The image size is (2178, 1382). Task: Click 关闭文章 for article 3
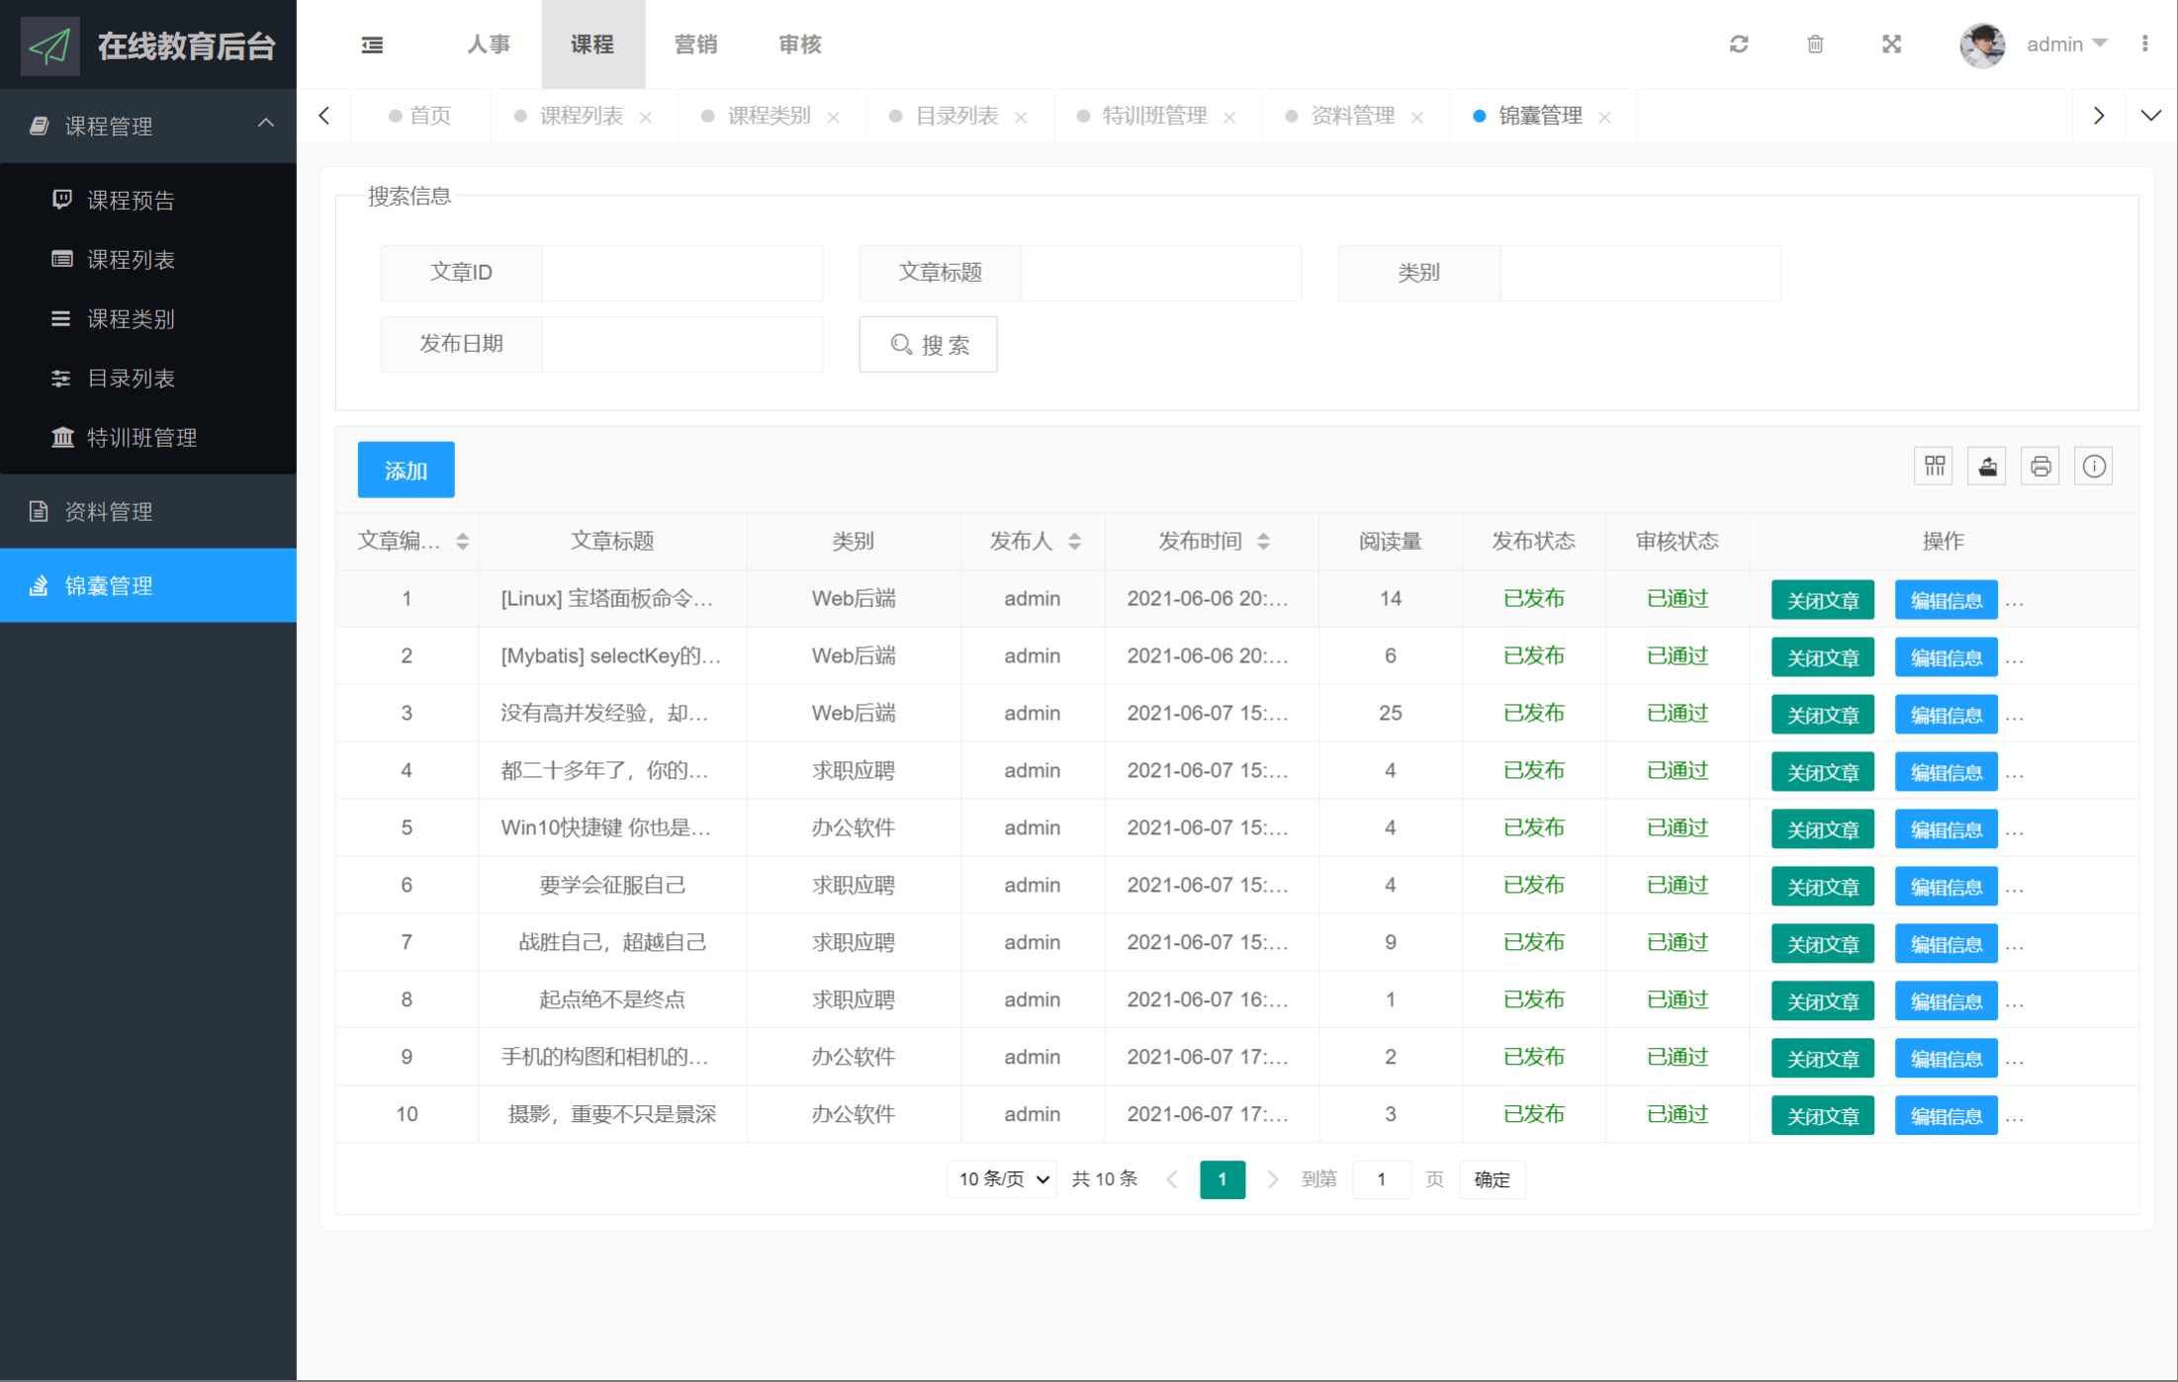click(1822, 715)
